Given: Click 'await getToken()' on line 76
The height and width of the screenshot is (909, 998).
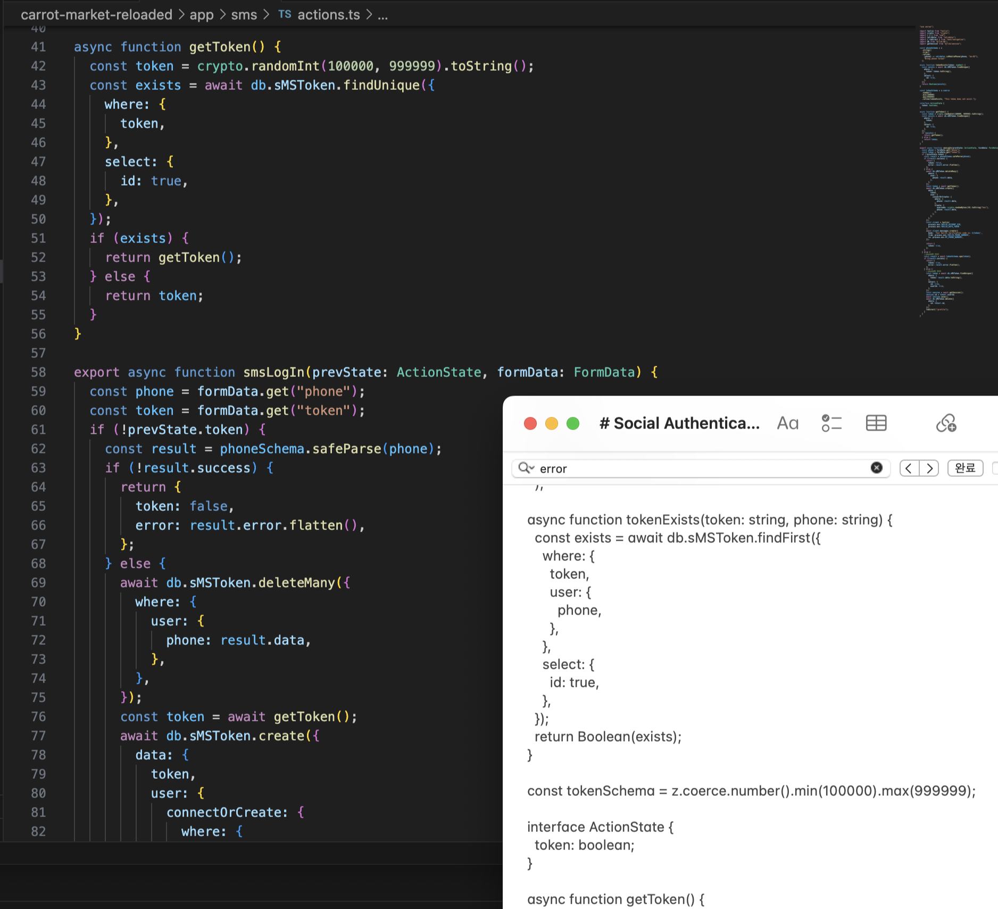Looking at the screenshot, I should [289, 717].
